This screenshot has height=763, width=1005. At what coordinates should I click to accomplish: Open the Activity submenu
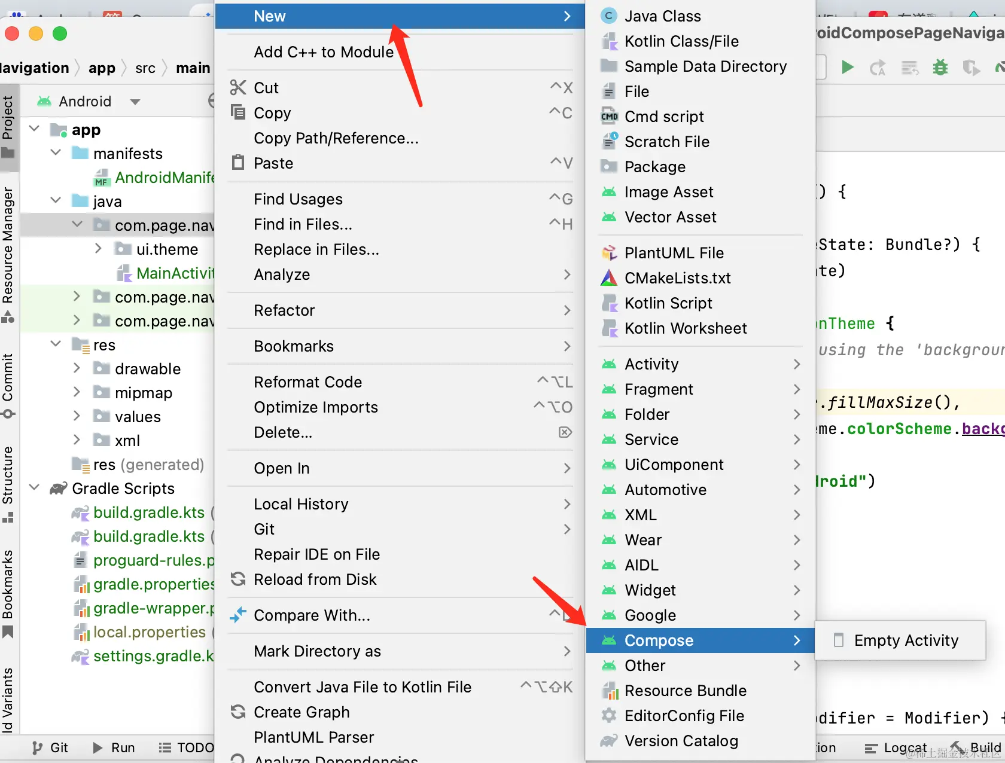click(700, 364)
